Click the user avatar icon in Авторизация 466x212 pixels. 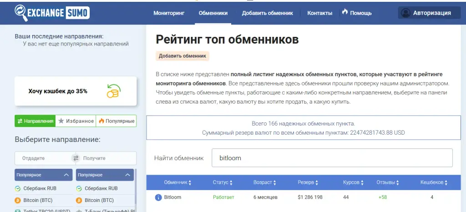[405, 13]
